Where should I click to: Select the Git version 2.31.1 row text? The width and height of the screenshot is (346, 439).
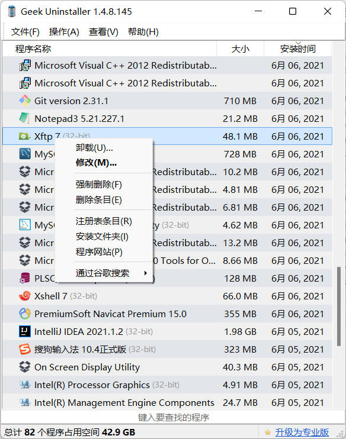pyautogui.click(x=71, y=101)
